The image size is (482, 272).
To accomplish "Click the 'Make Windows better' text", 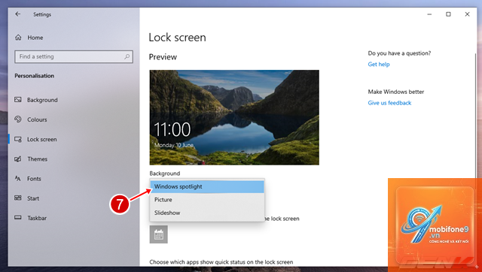I will coord(396,92).
